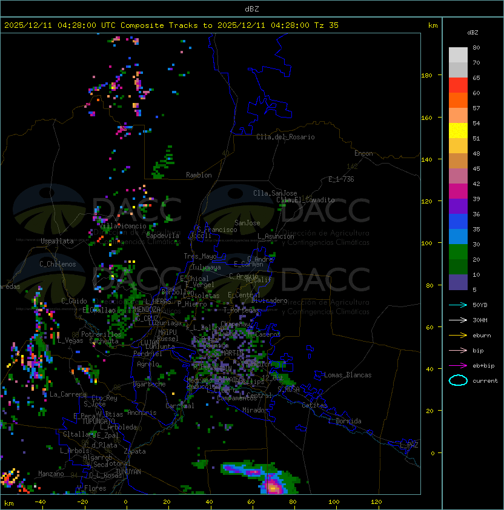Viewport: 504px width, 510px height.
Task: Select the red swatch below 65
Action: pyautogui.click(x=458, y=85)
